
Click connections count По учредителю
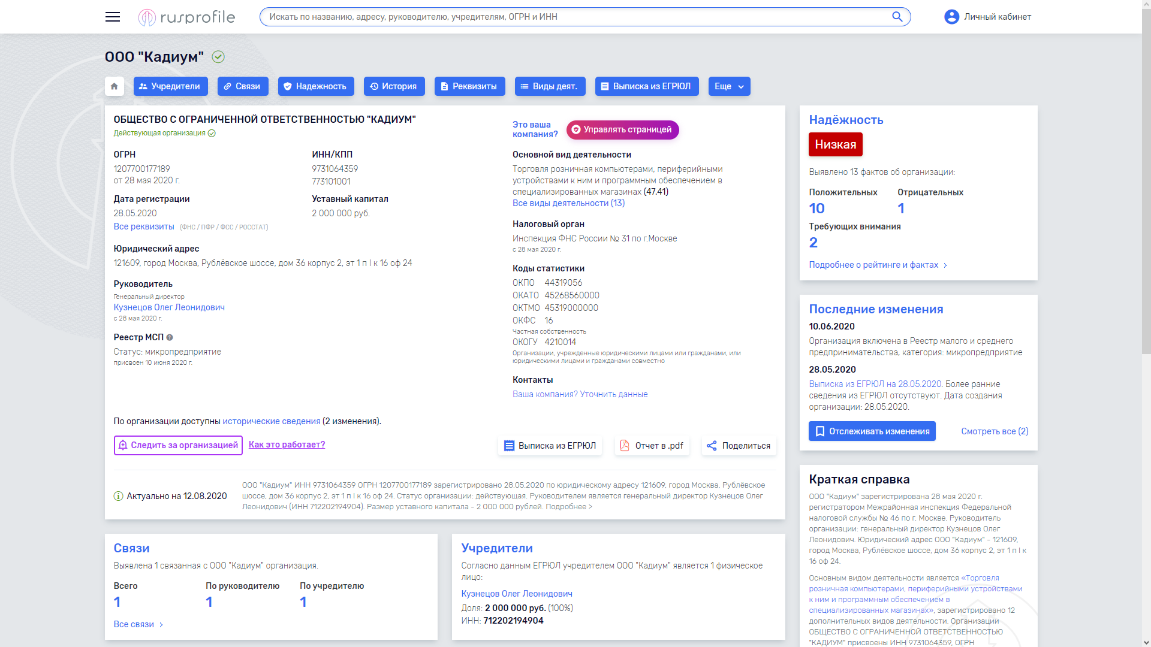303,602
